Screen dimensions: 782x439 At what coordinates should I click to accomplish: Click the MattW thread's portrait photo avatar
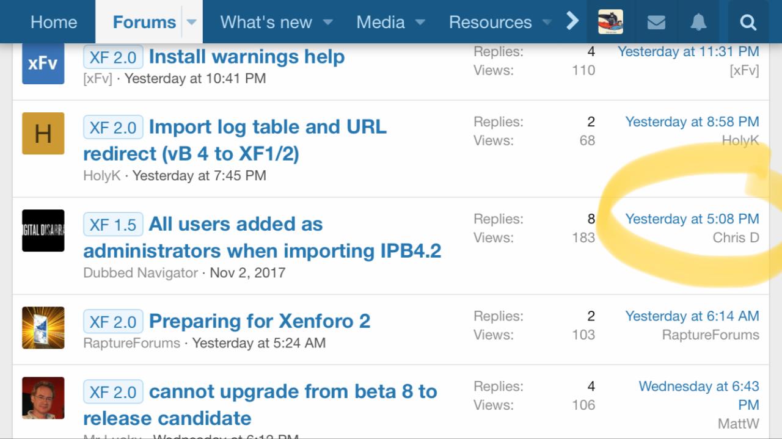[x=43, y=397]
